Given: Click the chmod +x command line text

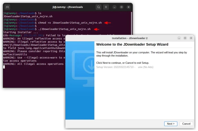Looking at the screenshot, I should [x=70, y=23].
